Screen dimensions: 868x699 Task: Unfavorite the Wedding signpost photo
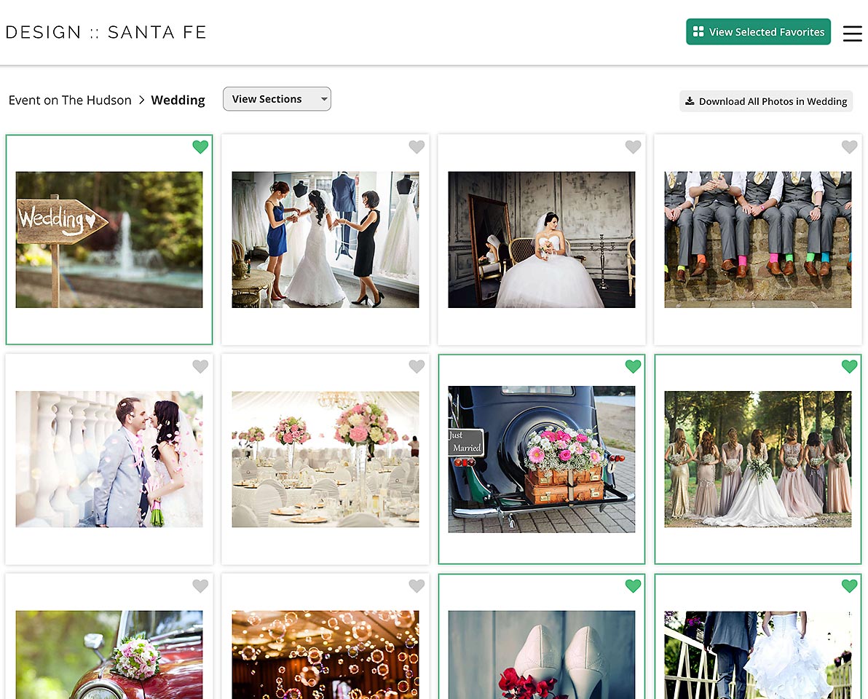point(200,146)
